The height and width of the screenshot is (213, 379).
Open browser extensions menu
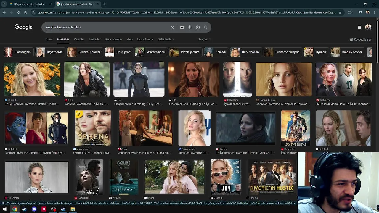(x=350, y=12)
